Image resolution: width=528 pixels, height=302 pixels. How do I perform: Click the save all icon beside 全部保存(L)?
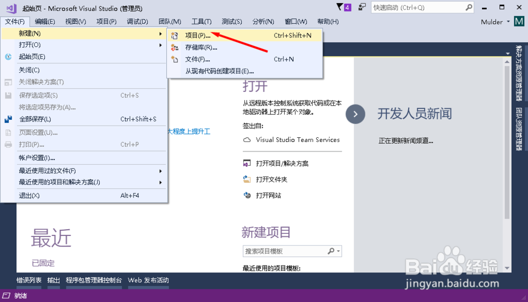pos(8,119)
